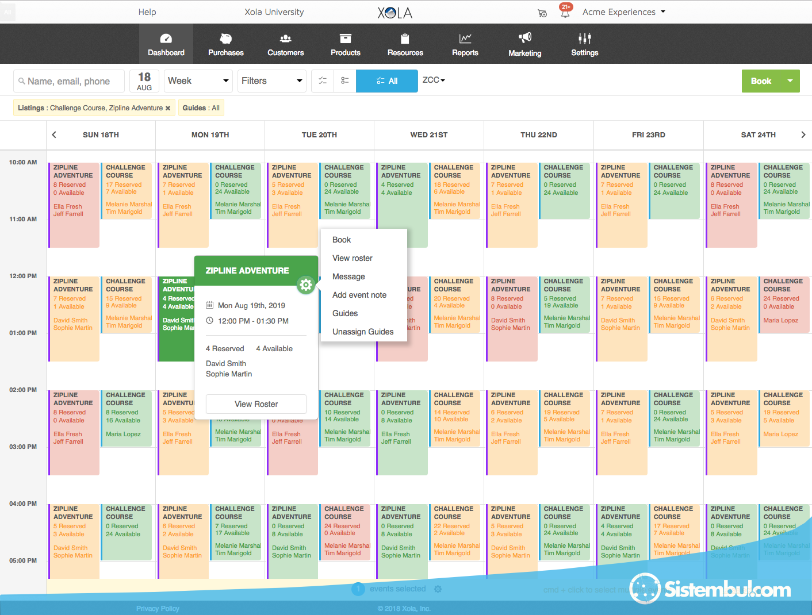Screen dimensions: 812x615
Task: Open Sunday 10 AM Zipline Adventure event
Action: click(x=74, y=205)
